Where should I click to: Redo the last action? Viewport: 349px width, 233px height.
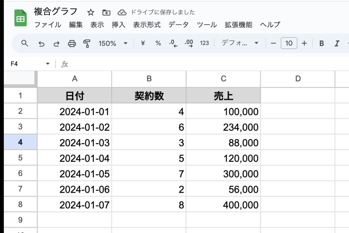pyautogui.click(x=57, y=43)
